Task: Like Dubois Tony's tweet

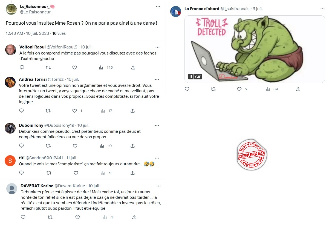Action: click(x=74, y=146)
